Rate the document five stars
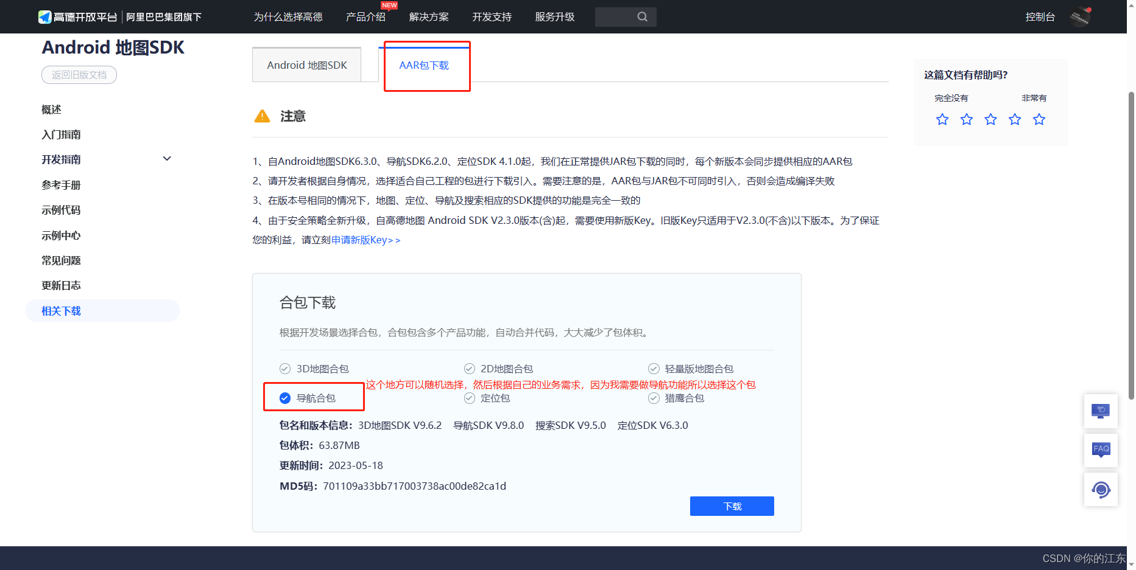Viewport: 1136px width, 570px height. point(1039,119)
